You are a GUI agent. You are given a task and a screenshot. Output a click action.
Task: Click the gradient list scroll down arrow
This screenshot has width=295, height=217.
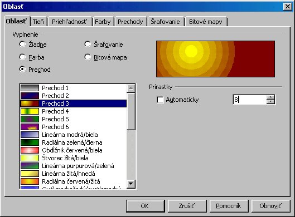click(x=131, y=184)
